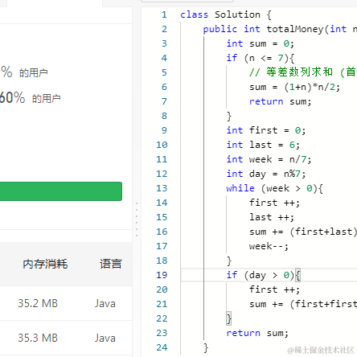357x357 pixels.
Task: Click line number 13 in gutter
Action: click(x=162, y=188)
